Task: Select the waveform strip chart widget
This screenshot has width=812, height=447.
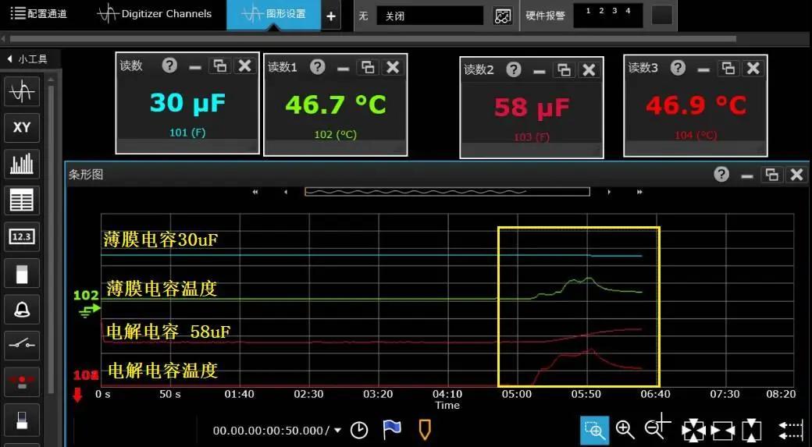Action: [22, 91]
